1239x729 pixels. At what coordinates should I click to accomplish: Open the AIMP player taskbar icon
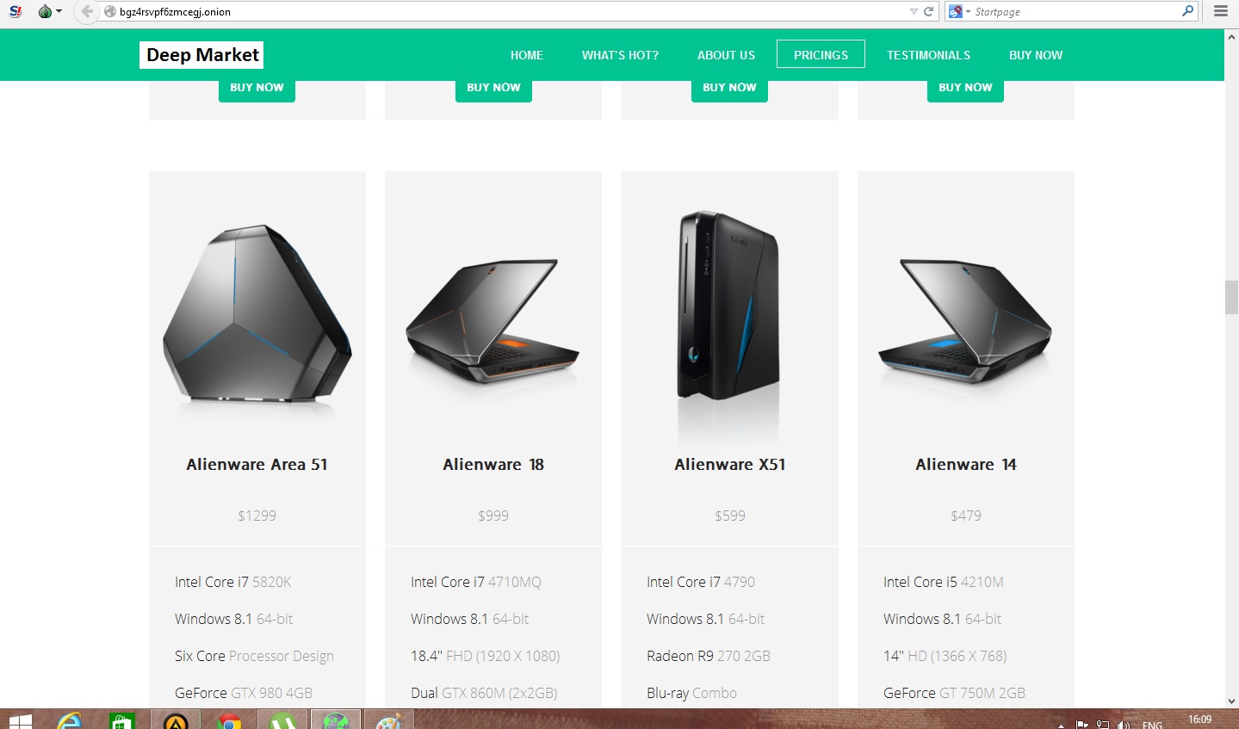[x=176, y=720]
